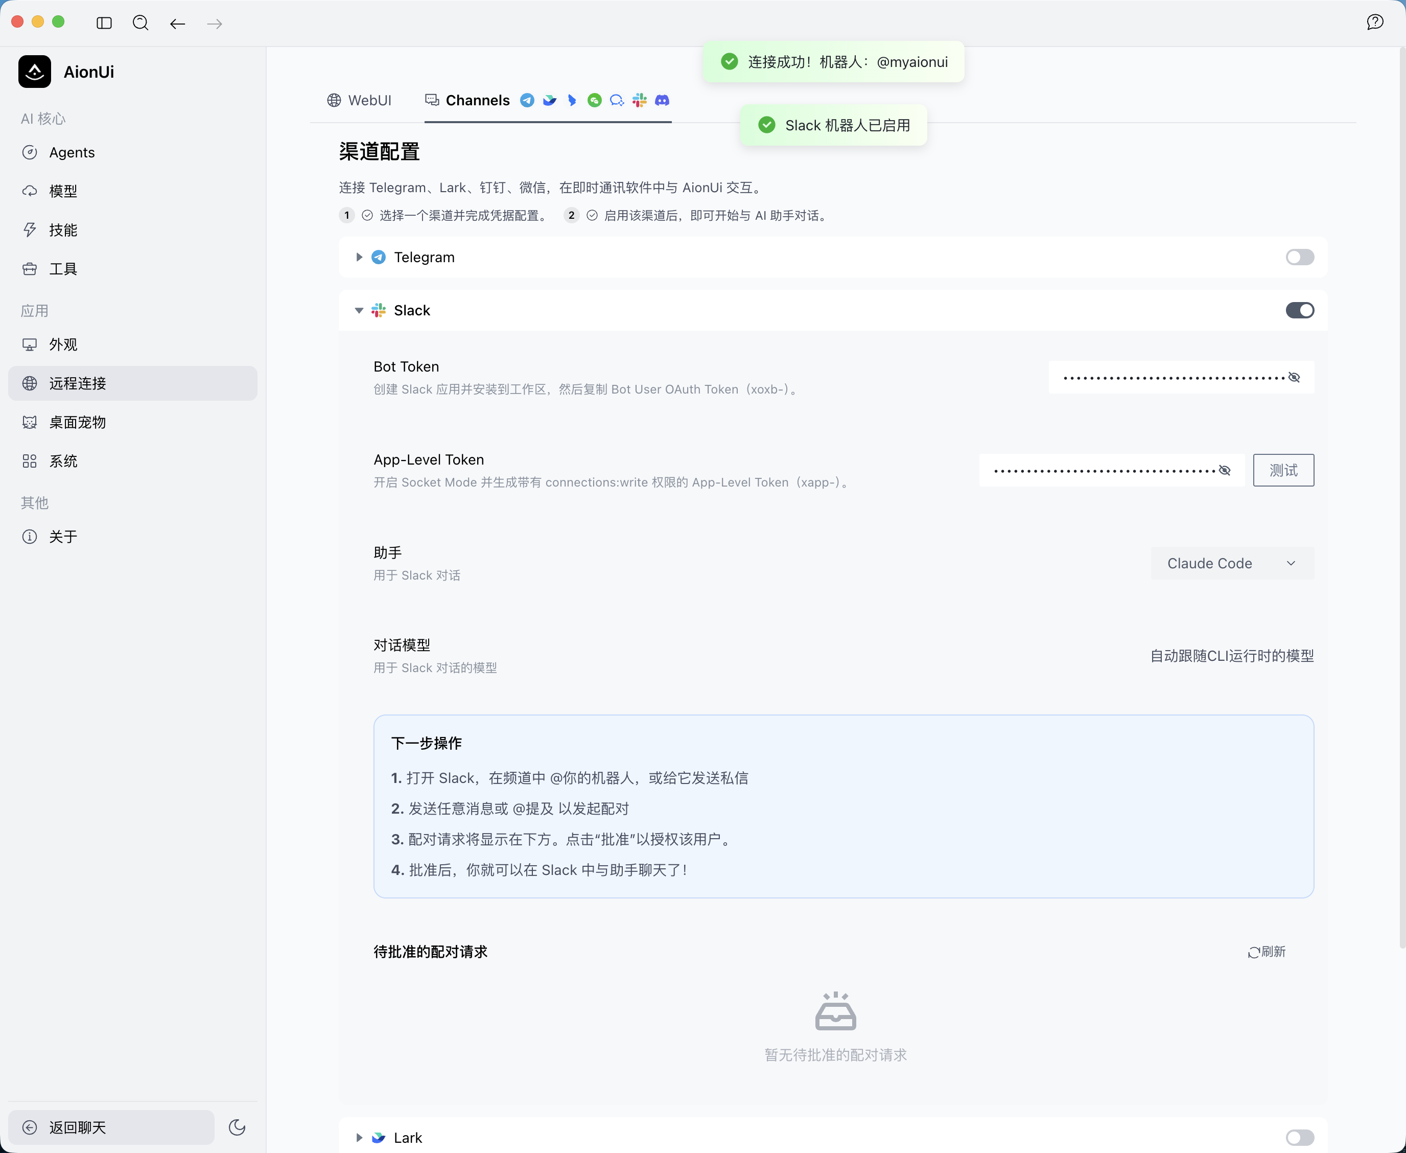Open 关于 in sidebar
Image resolution: width=1406 pixels, height=1153 pixels.
(x=133, y=537)
